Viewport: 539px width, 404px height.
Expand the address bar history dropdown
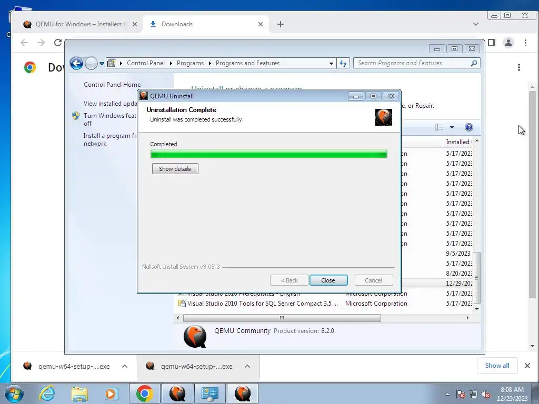point(331,63)
